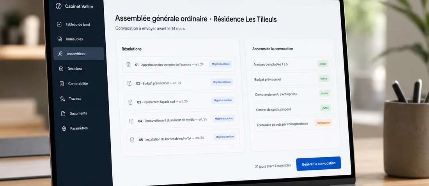This screenshot has height=186, width=429.
Task: Open Paramètres from sidebar
Action: point(79,128)
